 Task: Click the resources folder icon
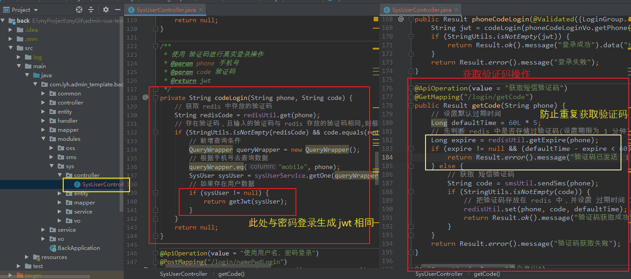pos(36,257)
